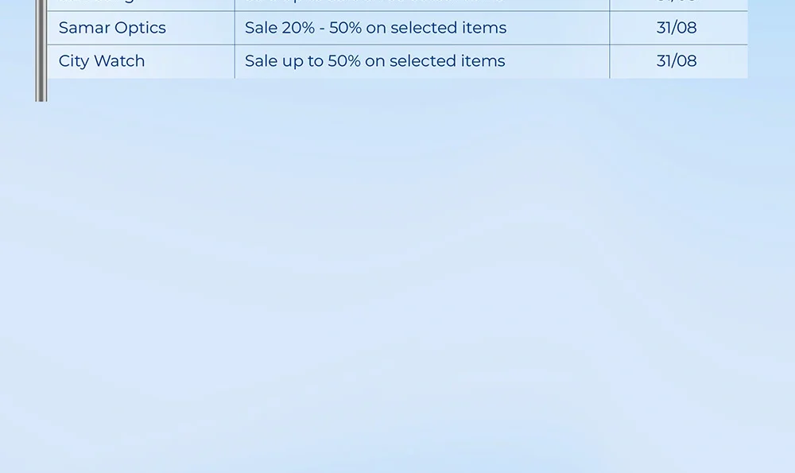Click the word "City" in the table
The image size is (795, 473).
(74, 61)
